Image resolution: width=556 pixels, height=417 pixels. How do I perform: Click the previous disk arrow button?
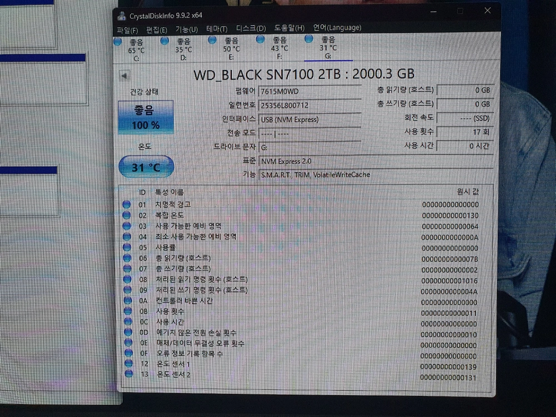(124, 76)
